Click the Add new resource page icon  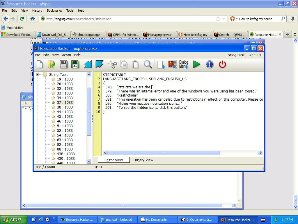coord(161,64)
